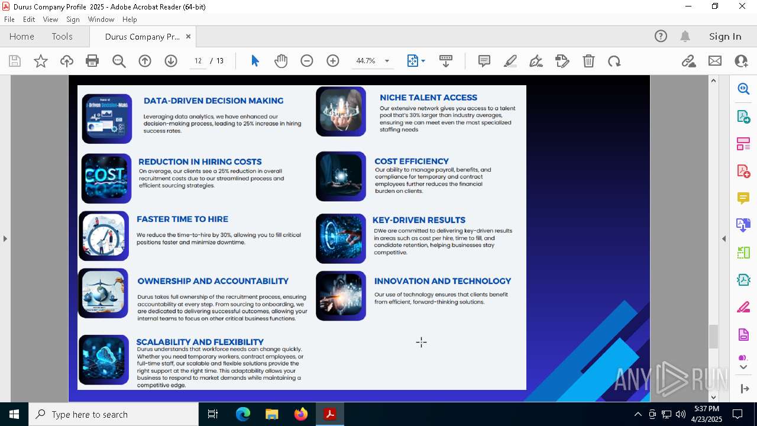
Task: Open notifications bell icon
Action: 685,36
